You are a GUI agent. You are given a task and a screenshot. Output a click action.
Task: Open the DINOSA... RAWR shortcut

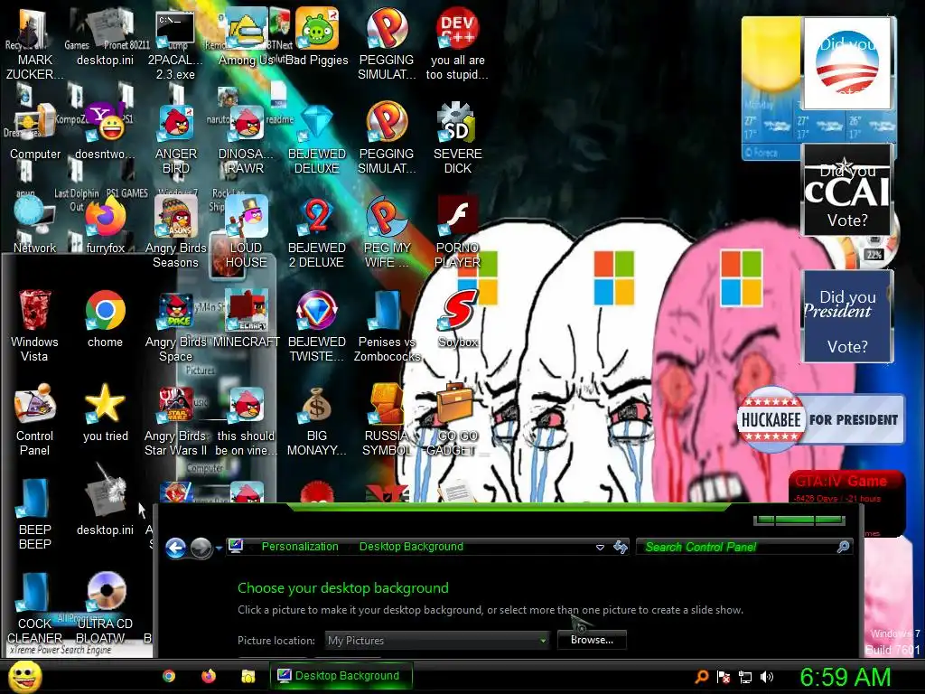point(246,138)
